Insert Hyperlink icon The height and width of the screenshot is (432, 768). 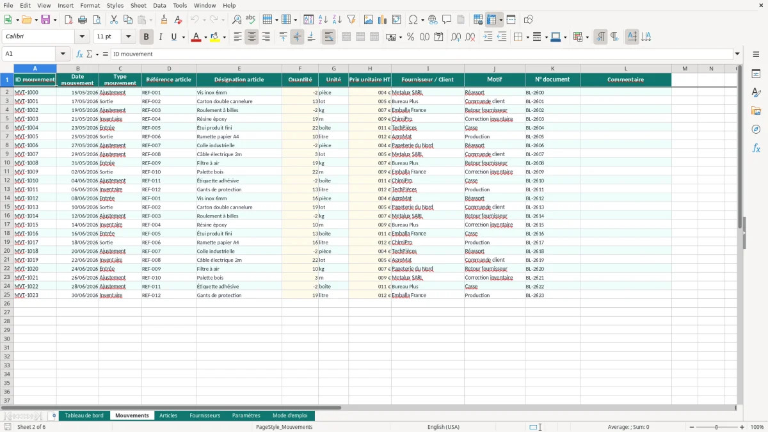pyautogui.click(x=433, y=20)
